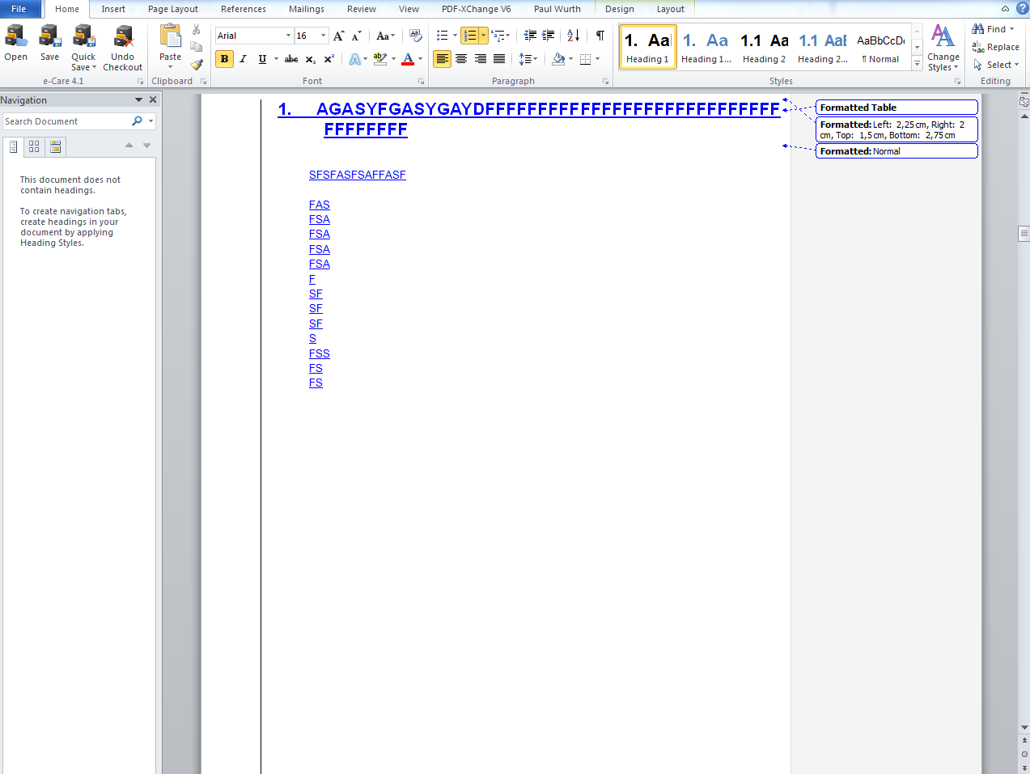Click the Text Highlight Color button
This screenshot has width=1030, height=774.
coord(379,59)
